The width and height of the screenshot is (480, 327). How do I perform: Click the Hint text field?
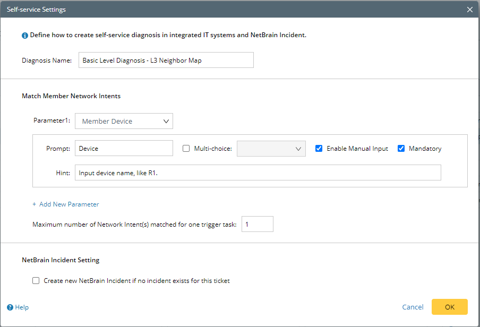pos(258,173)
